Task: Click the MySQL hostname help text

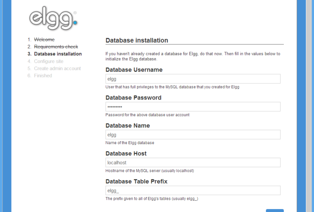Action: [x=149, y=171]
